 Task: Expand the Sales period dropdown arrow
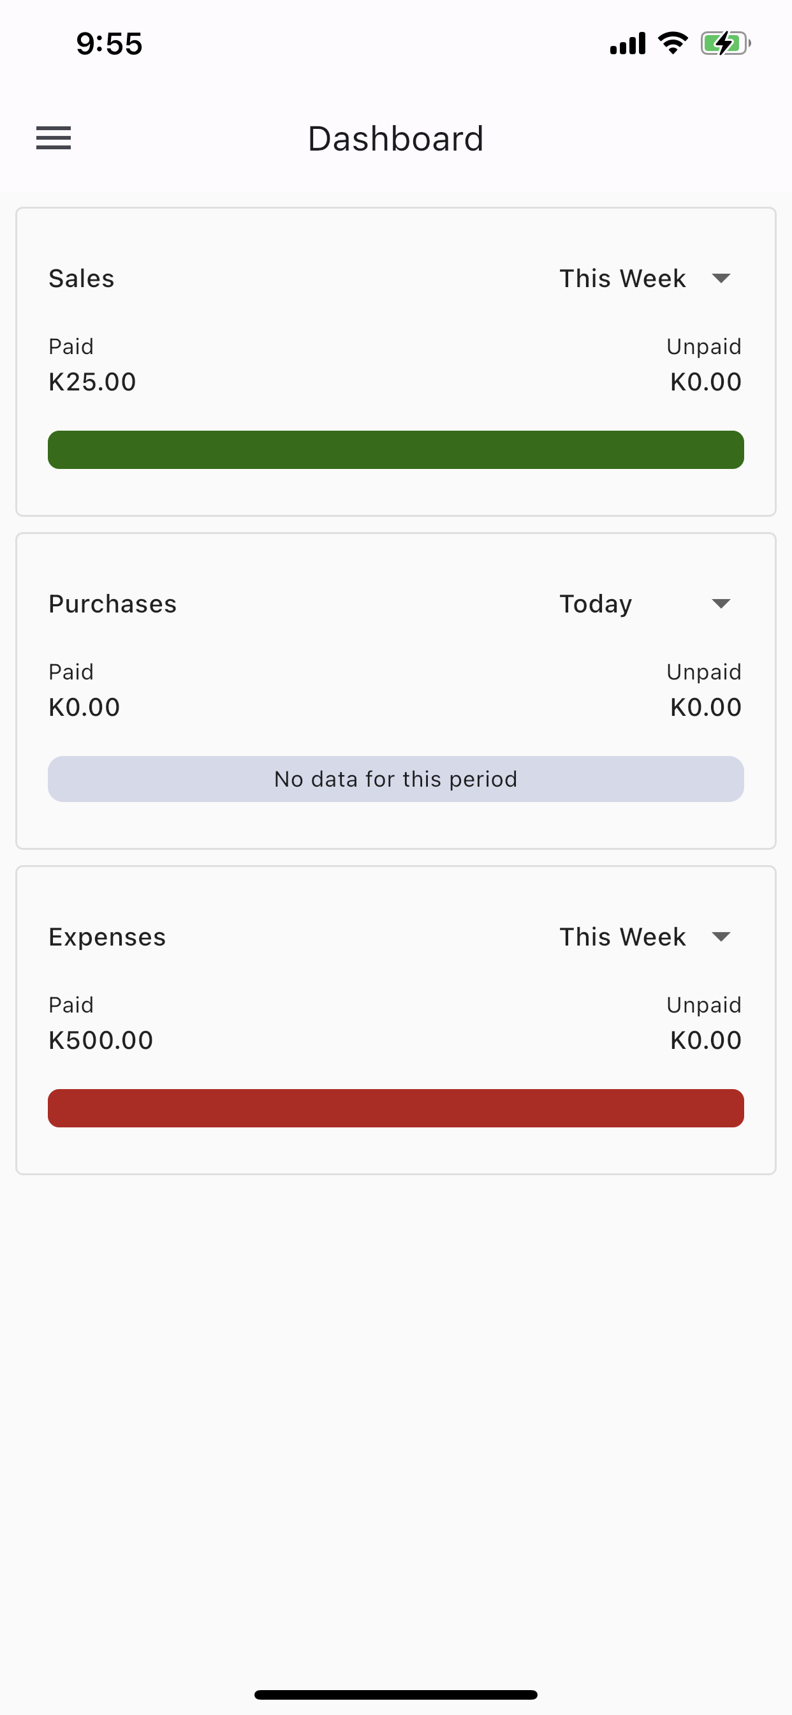pyautogui.click(x=721, y=278)
